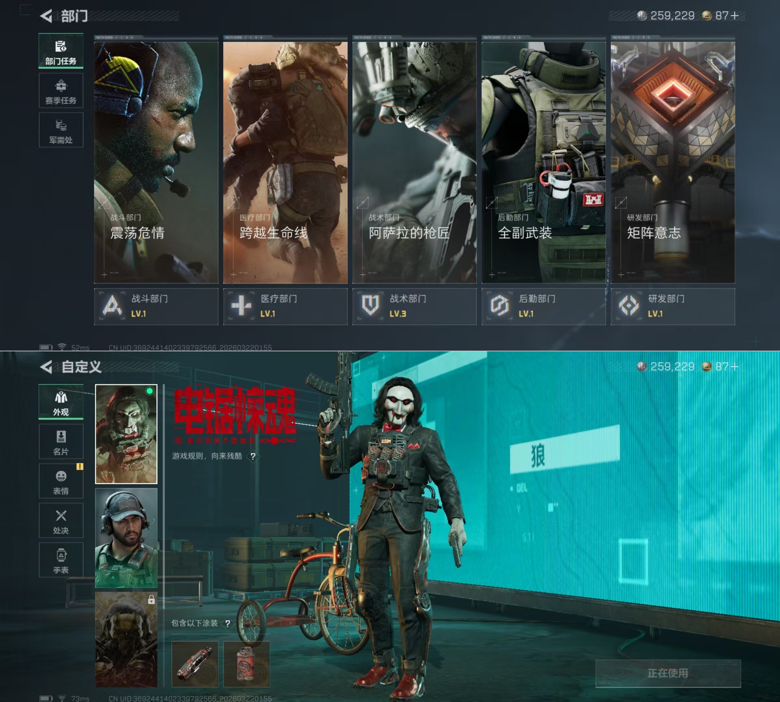Click the plus to add gold currency

pos(734,16)
